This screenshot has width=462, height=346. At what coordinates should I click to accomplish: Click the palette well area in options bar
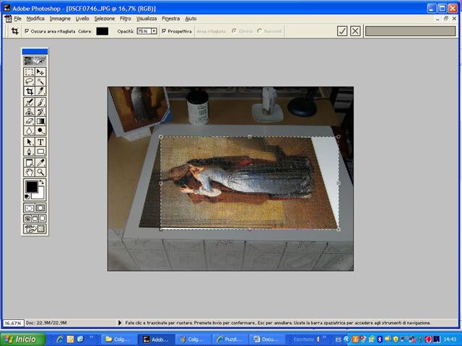click(x=410, y=31)
